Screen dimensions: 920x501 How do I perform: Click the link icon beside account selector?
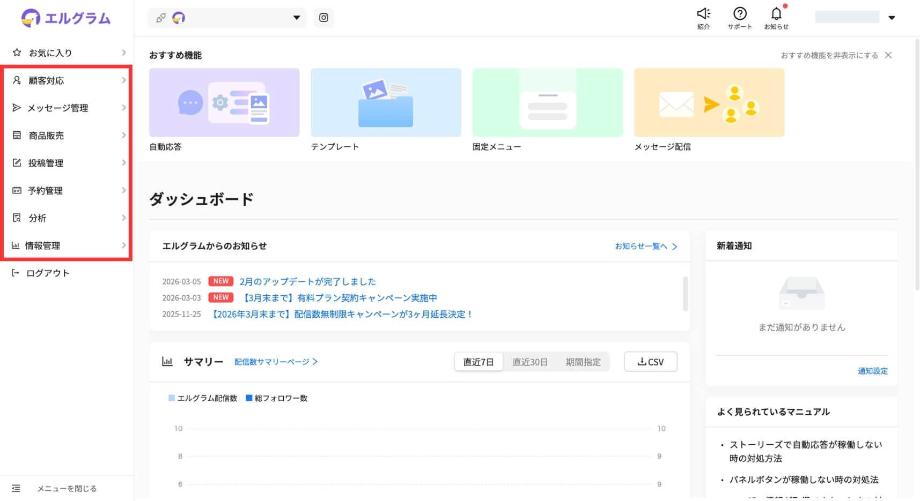click(x=160, y=18)
